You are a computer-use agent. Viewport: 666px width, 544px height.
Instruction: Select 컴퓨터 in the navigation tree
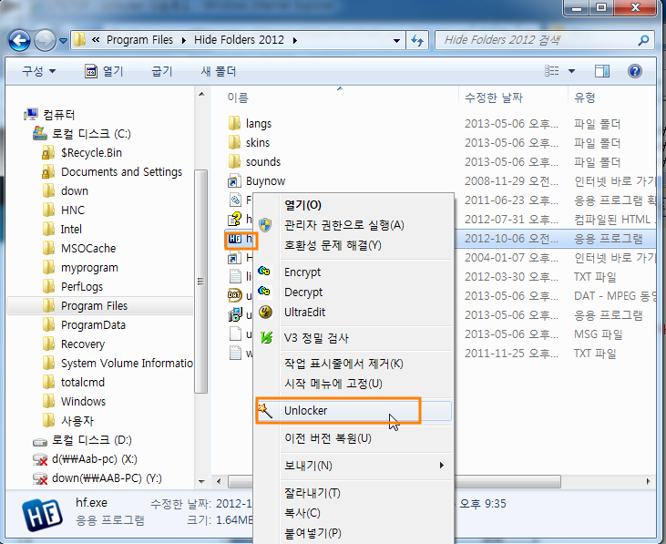pyautogui.click(x=50, y=115)
